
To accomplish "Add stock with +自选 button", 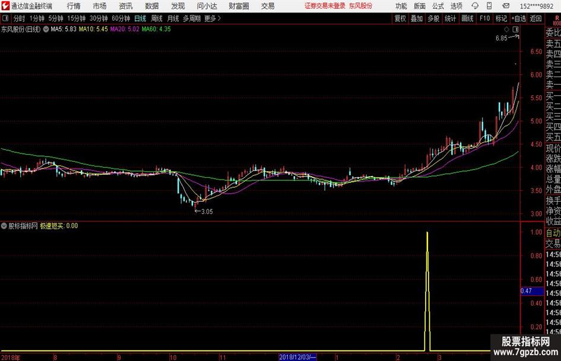I will pyautogui.click(x=519, y=18).
